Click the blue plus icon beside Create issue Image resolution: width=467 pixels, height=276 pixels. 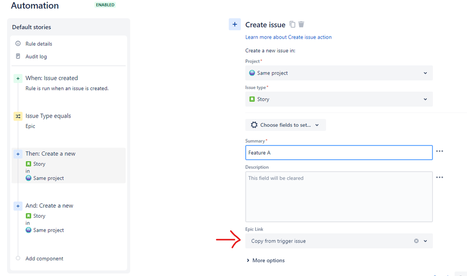coord(235,24)
